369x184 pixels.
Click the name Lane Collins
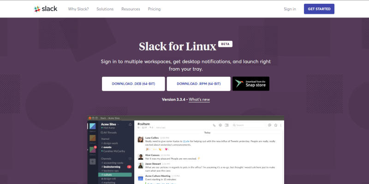[x=152, y=138]
